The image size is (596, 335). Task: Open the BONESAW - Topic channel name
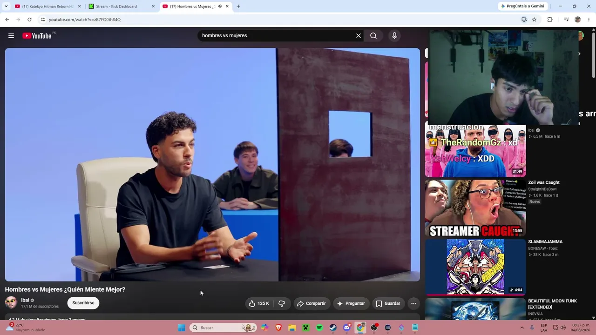click(543, 248)
